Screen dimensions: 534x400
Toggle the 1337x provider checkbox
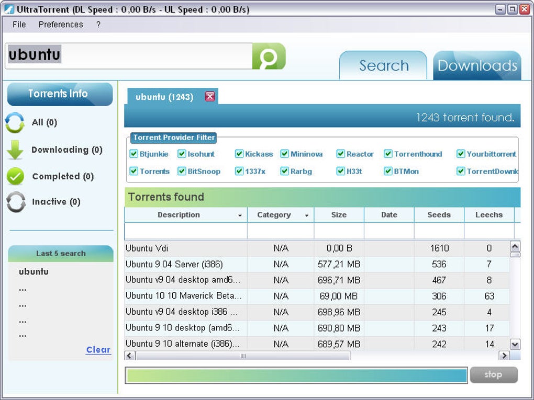pos(239,171)
